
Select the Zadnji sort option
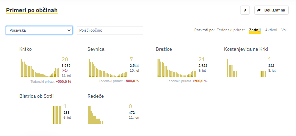click(255, 30)
